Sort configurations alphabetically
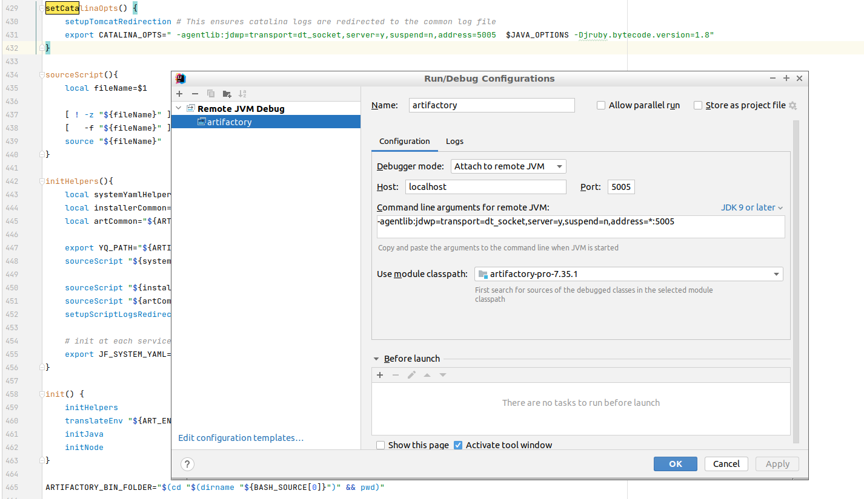This screenshot has width=864, height=499. pos(242,94)
